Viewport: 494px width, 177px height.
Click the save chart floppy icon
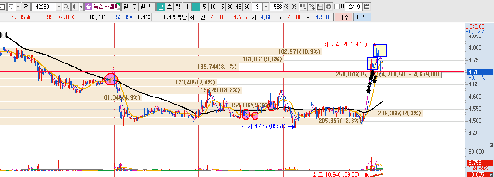tap(320, 6)
